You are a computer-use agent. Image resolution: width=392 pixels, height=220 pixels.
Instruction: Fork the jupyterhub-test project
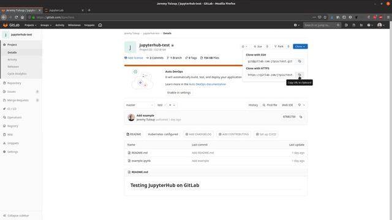coord(279,46)
